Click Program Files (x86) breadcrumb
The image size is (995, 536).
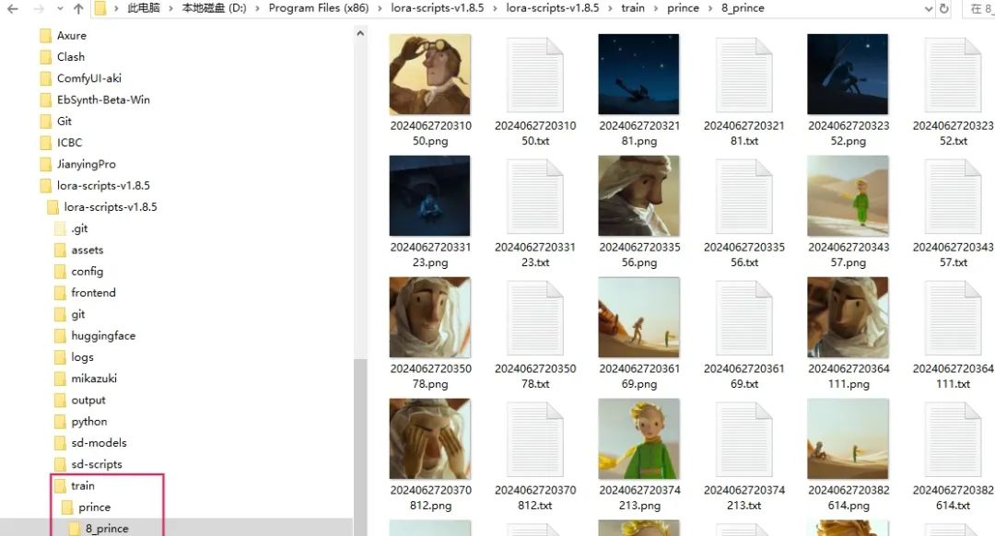tap(319, 8)
